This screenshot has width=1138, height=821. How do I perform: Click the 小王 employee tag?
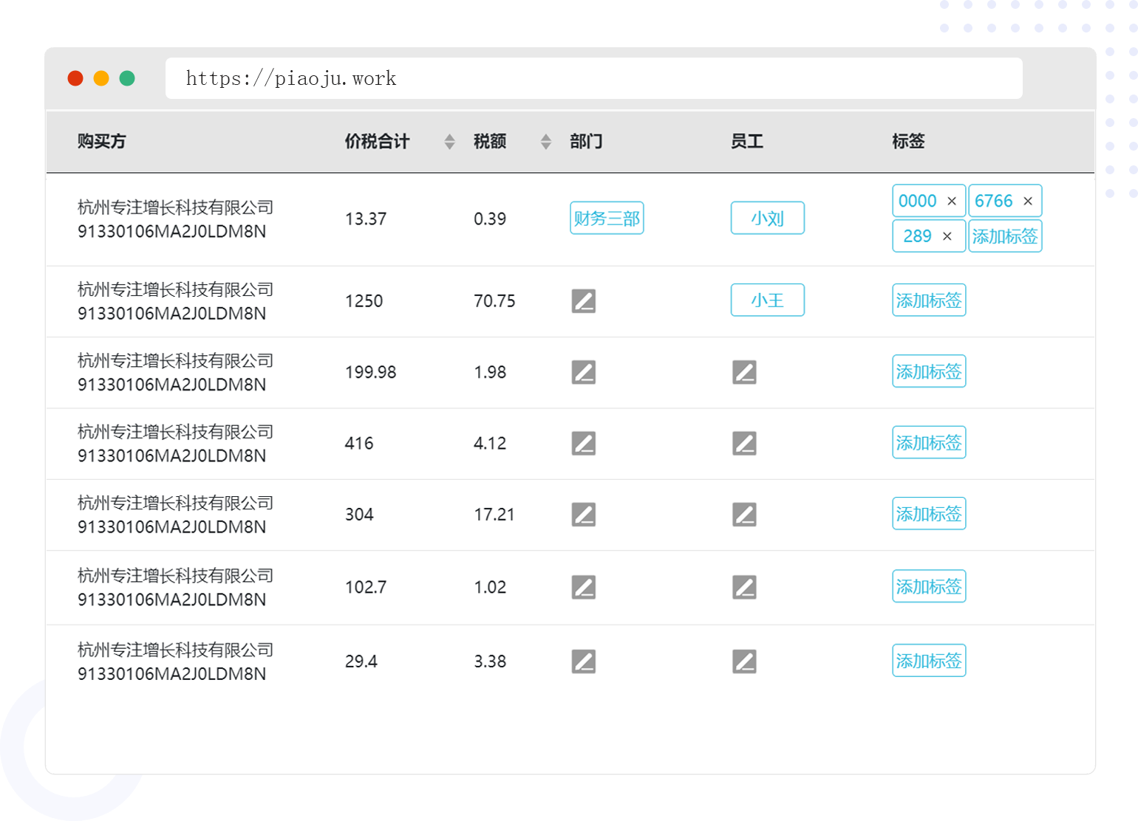767,300
